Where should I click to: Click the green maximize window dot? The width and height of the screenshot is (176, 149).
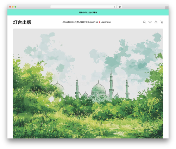[15, 7]
